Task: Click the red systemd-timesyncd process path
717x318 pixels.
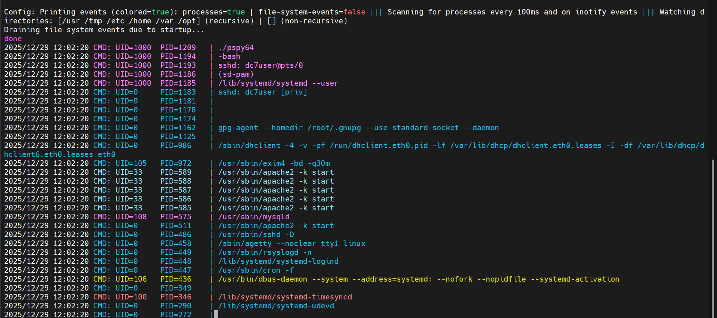Action: [285, 297]
